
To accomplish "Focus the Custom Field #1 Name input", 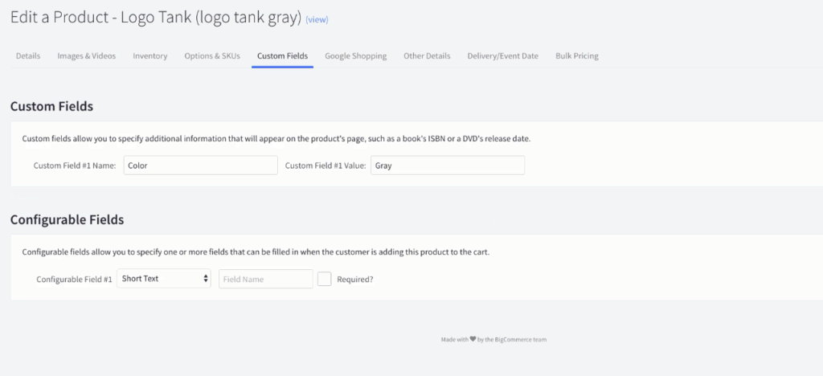I will coord(200,166).
